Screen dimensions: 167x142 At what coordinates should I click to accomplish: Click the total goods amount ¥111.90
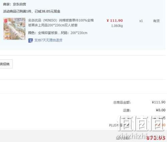coord(159,102)
